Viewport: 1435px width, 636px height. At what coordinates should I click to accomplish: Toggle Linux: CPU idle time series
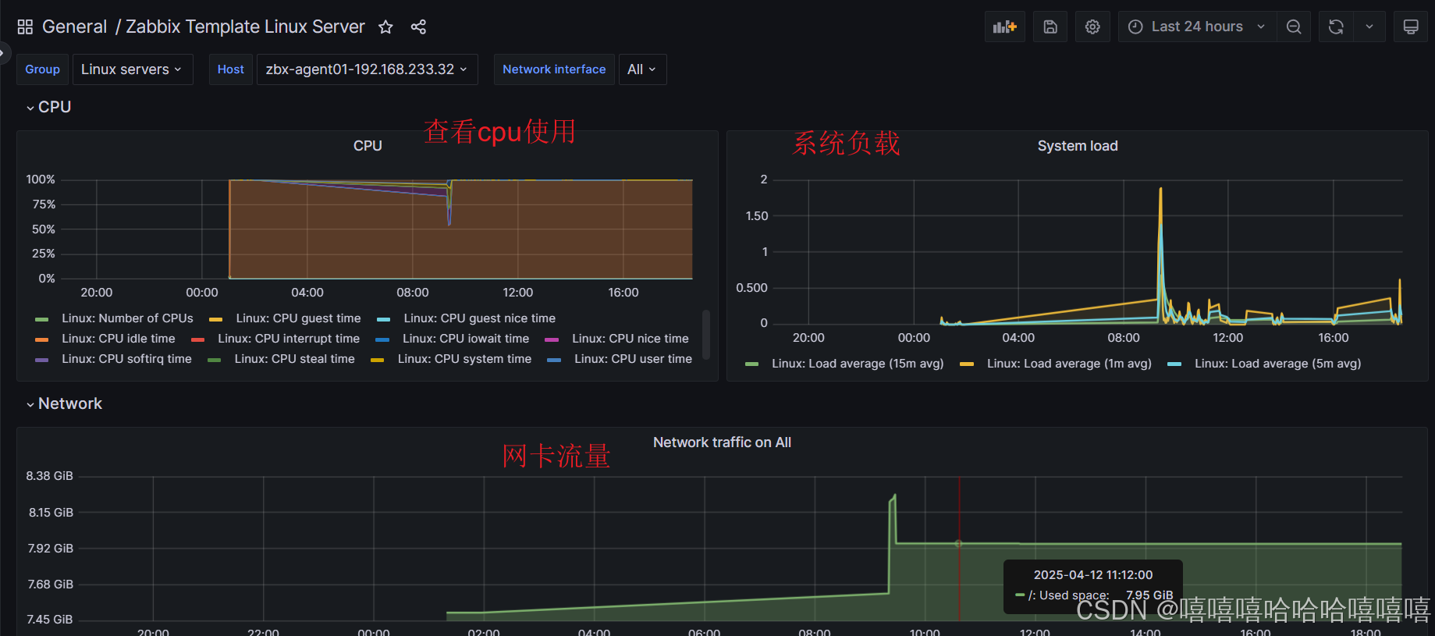[119, 339]
